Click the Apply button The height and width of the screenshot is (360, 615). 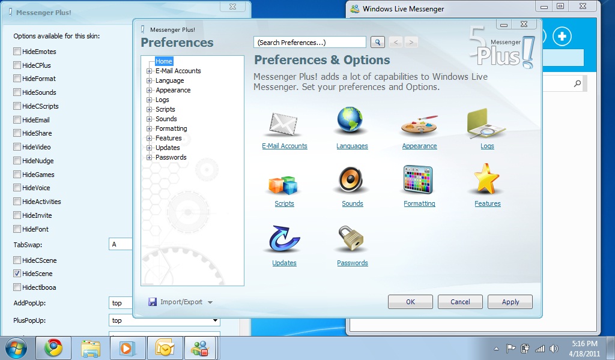510,302
